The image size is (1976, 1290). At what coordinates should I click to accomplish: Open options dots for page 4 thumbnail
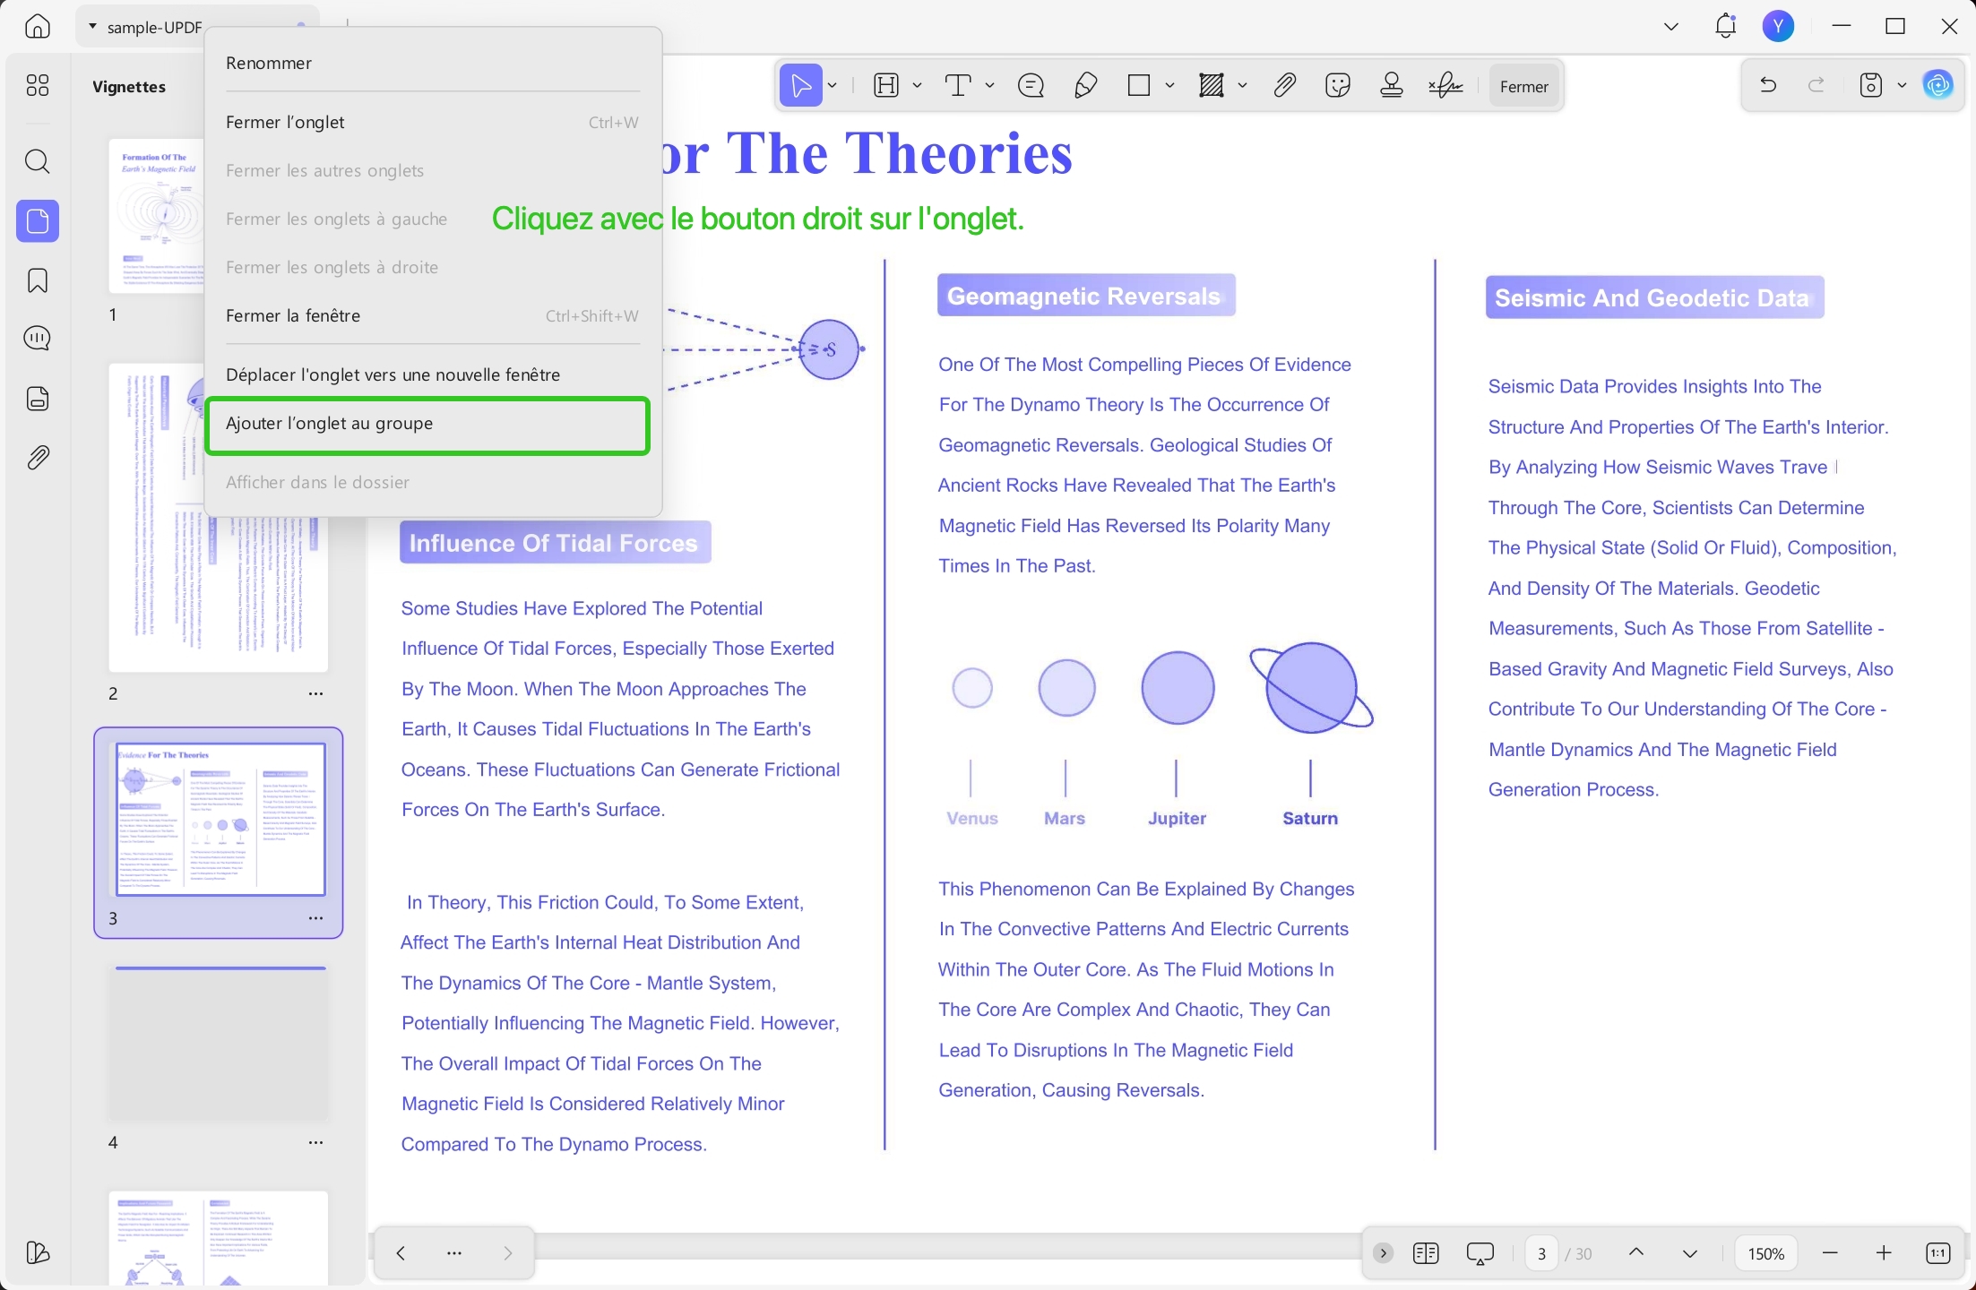coord(315,1142)
